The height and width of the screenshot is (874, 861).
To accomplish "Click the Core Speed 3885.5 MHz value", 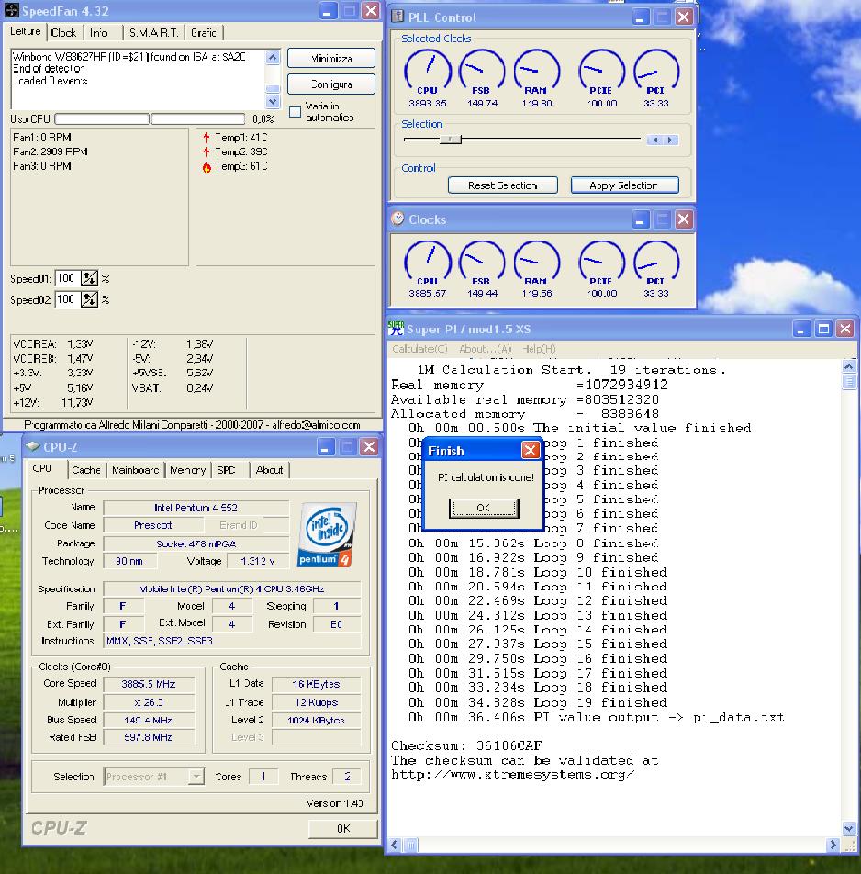I will pos(149,684).
